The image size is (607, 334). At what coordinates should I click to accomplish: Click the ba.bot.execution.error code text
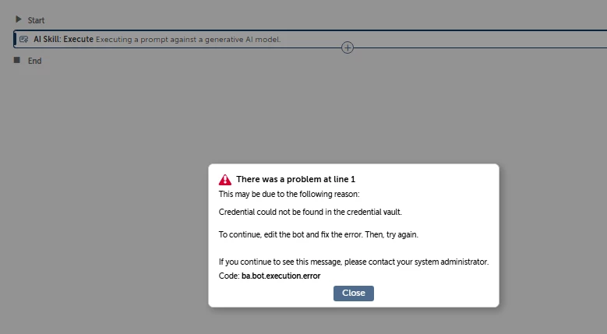point(281,276)
